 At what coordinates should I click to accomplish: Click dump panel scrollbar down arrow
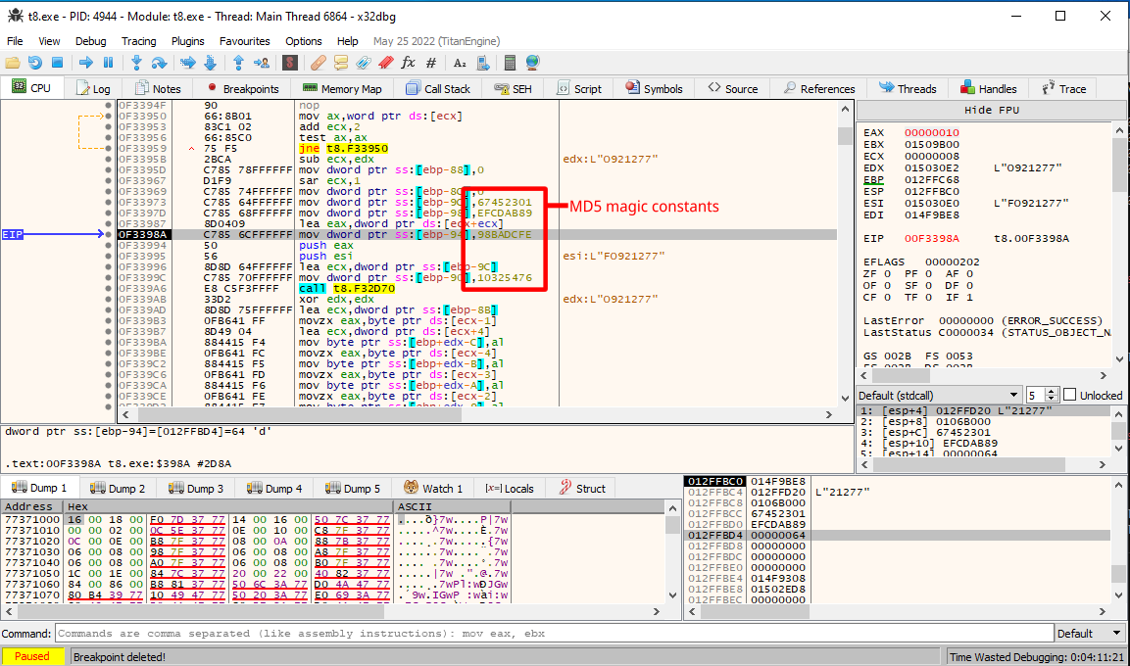(672, 595)
